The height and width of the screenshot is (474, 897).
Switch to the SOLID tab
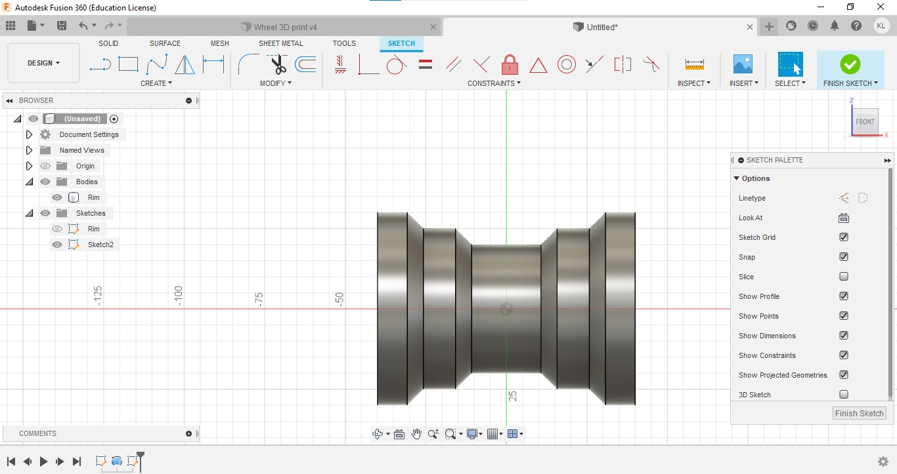coord(108,43)
